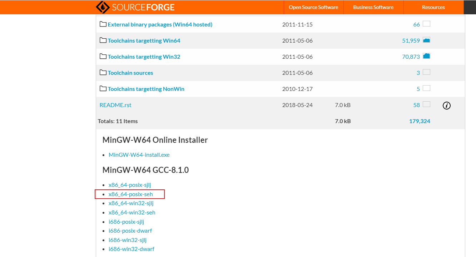Open the Open Source Software menu
The height and width of the screenshot is (257, 476).
[x=313, y=7]
